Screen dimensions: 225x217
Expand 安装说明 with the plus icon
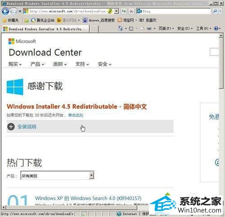pyautogui.click(x=11, y=127)
